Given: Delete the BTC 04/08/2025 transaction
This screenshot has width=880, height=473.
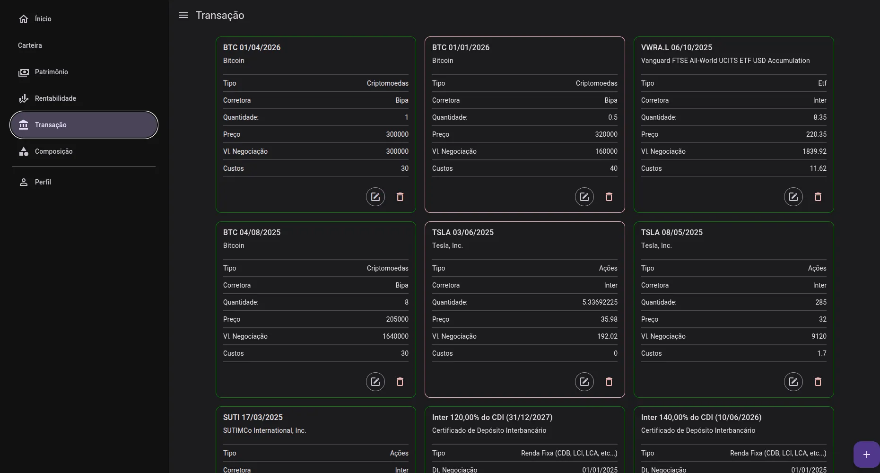Looking at the screenshot, I should [400, 382].
